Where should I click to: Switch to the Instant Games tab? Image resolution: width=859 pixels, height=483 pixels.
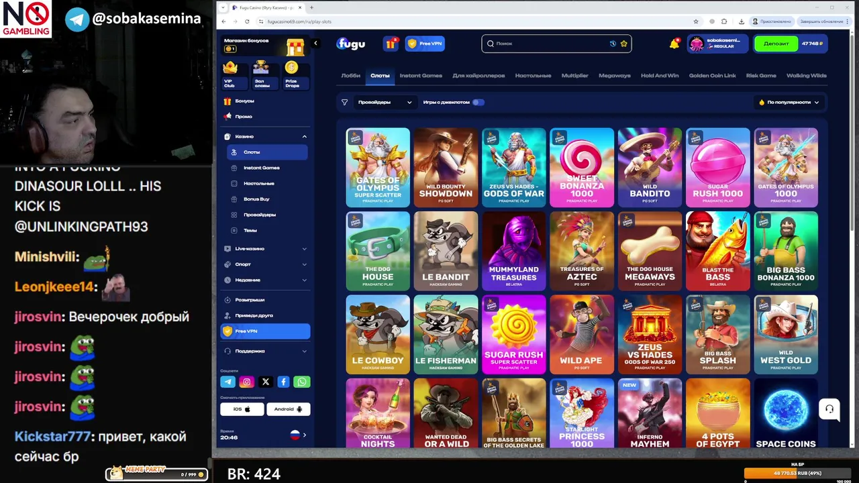tap(421, 76)
